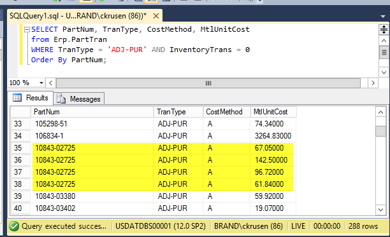Click the split editor pane handle icon

coord(384,29)
